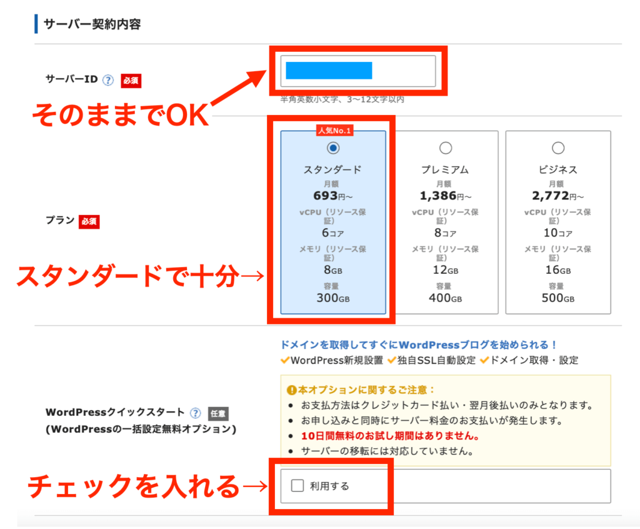
Task: Click the 16GB memory value
Action: tap(558, 270)
